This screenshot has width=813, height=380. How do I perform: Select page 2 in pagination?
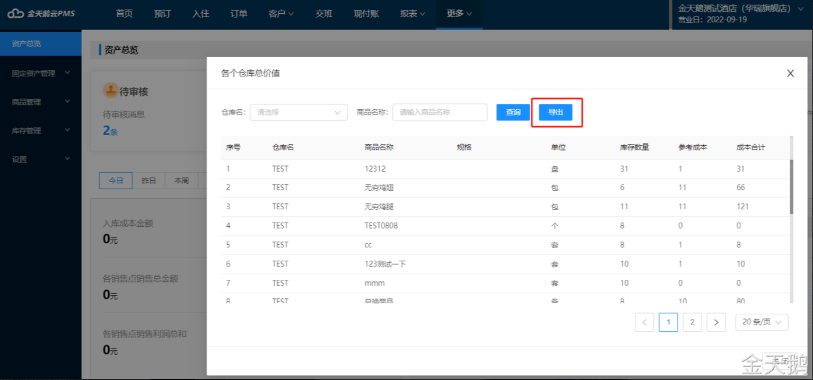click(x=692, y=322)
